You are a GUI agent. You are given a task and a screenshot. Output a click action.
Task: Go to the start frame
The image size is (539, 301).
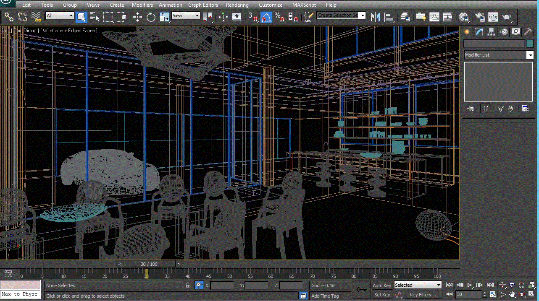point(449,285)
